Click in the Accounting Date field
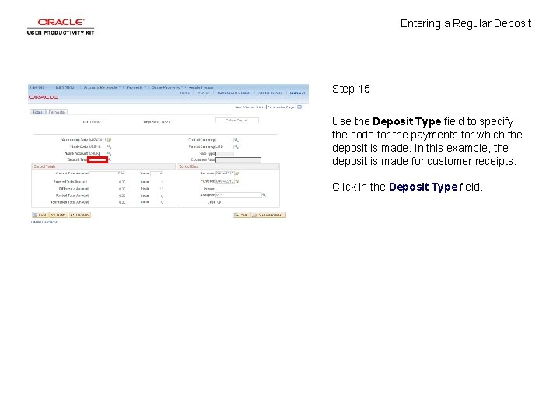Screen dimensions: 560x420 [98, 140]
